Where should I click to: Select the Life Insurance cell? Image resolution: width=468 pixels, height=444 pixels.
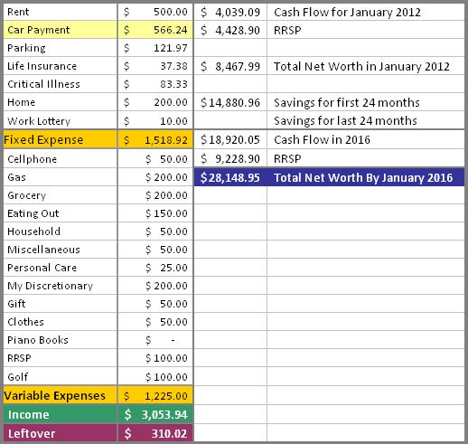(61, 66)
